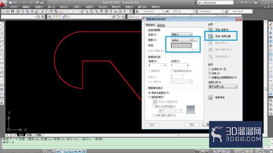Switch to the Layout1 (布局1) tab

tap(29, 135)
